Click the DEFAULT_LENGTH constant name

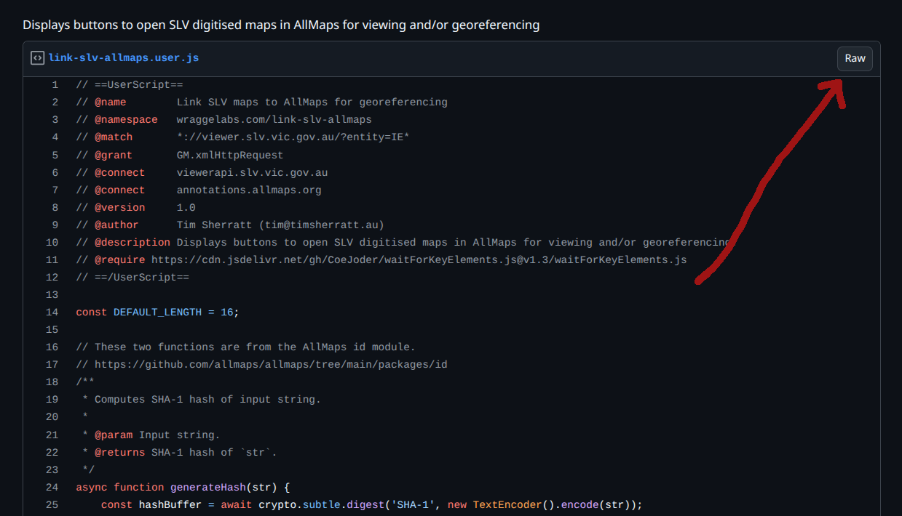coord(157,313)
